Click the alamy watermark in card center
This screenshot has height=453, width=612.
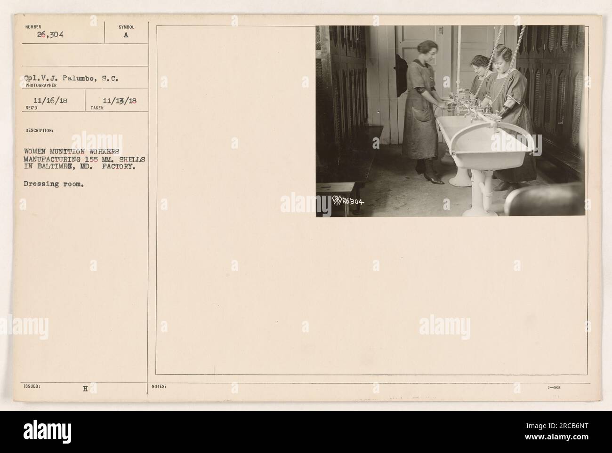coord(305,203)
